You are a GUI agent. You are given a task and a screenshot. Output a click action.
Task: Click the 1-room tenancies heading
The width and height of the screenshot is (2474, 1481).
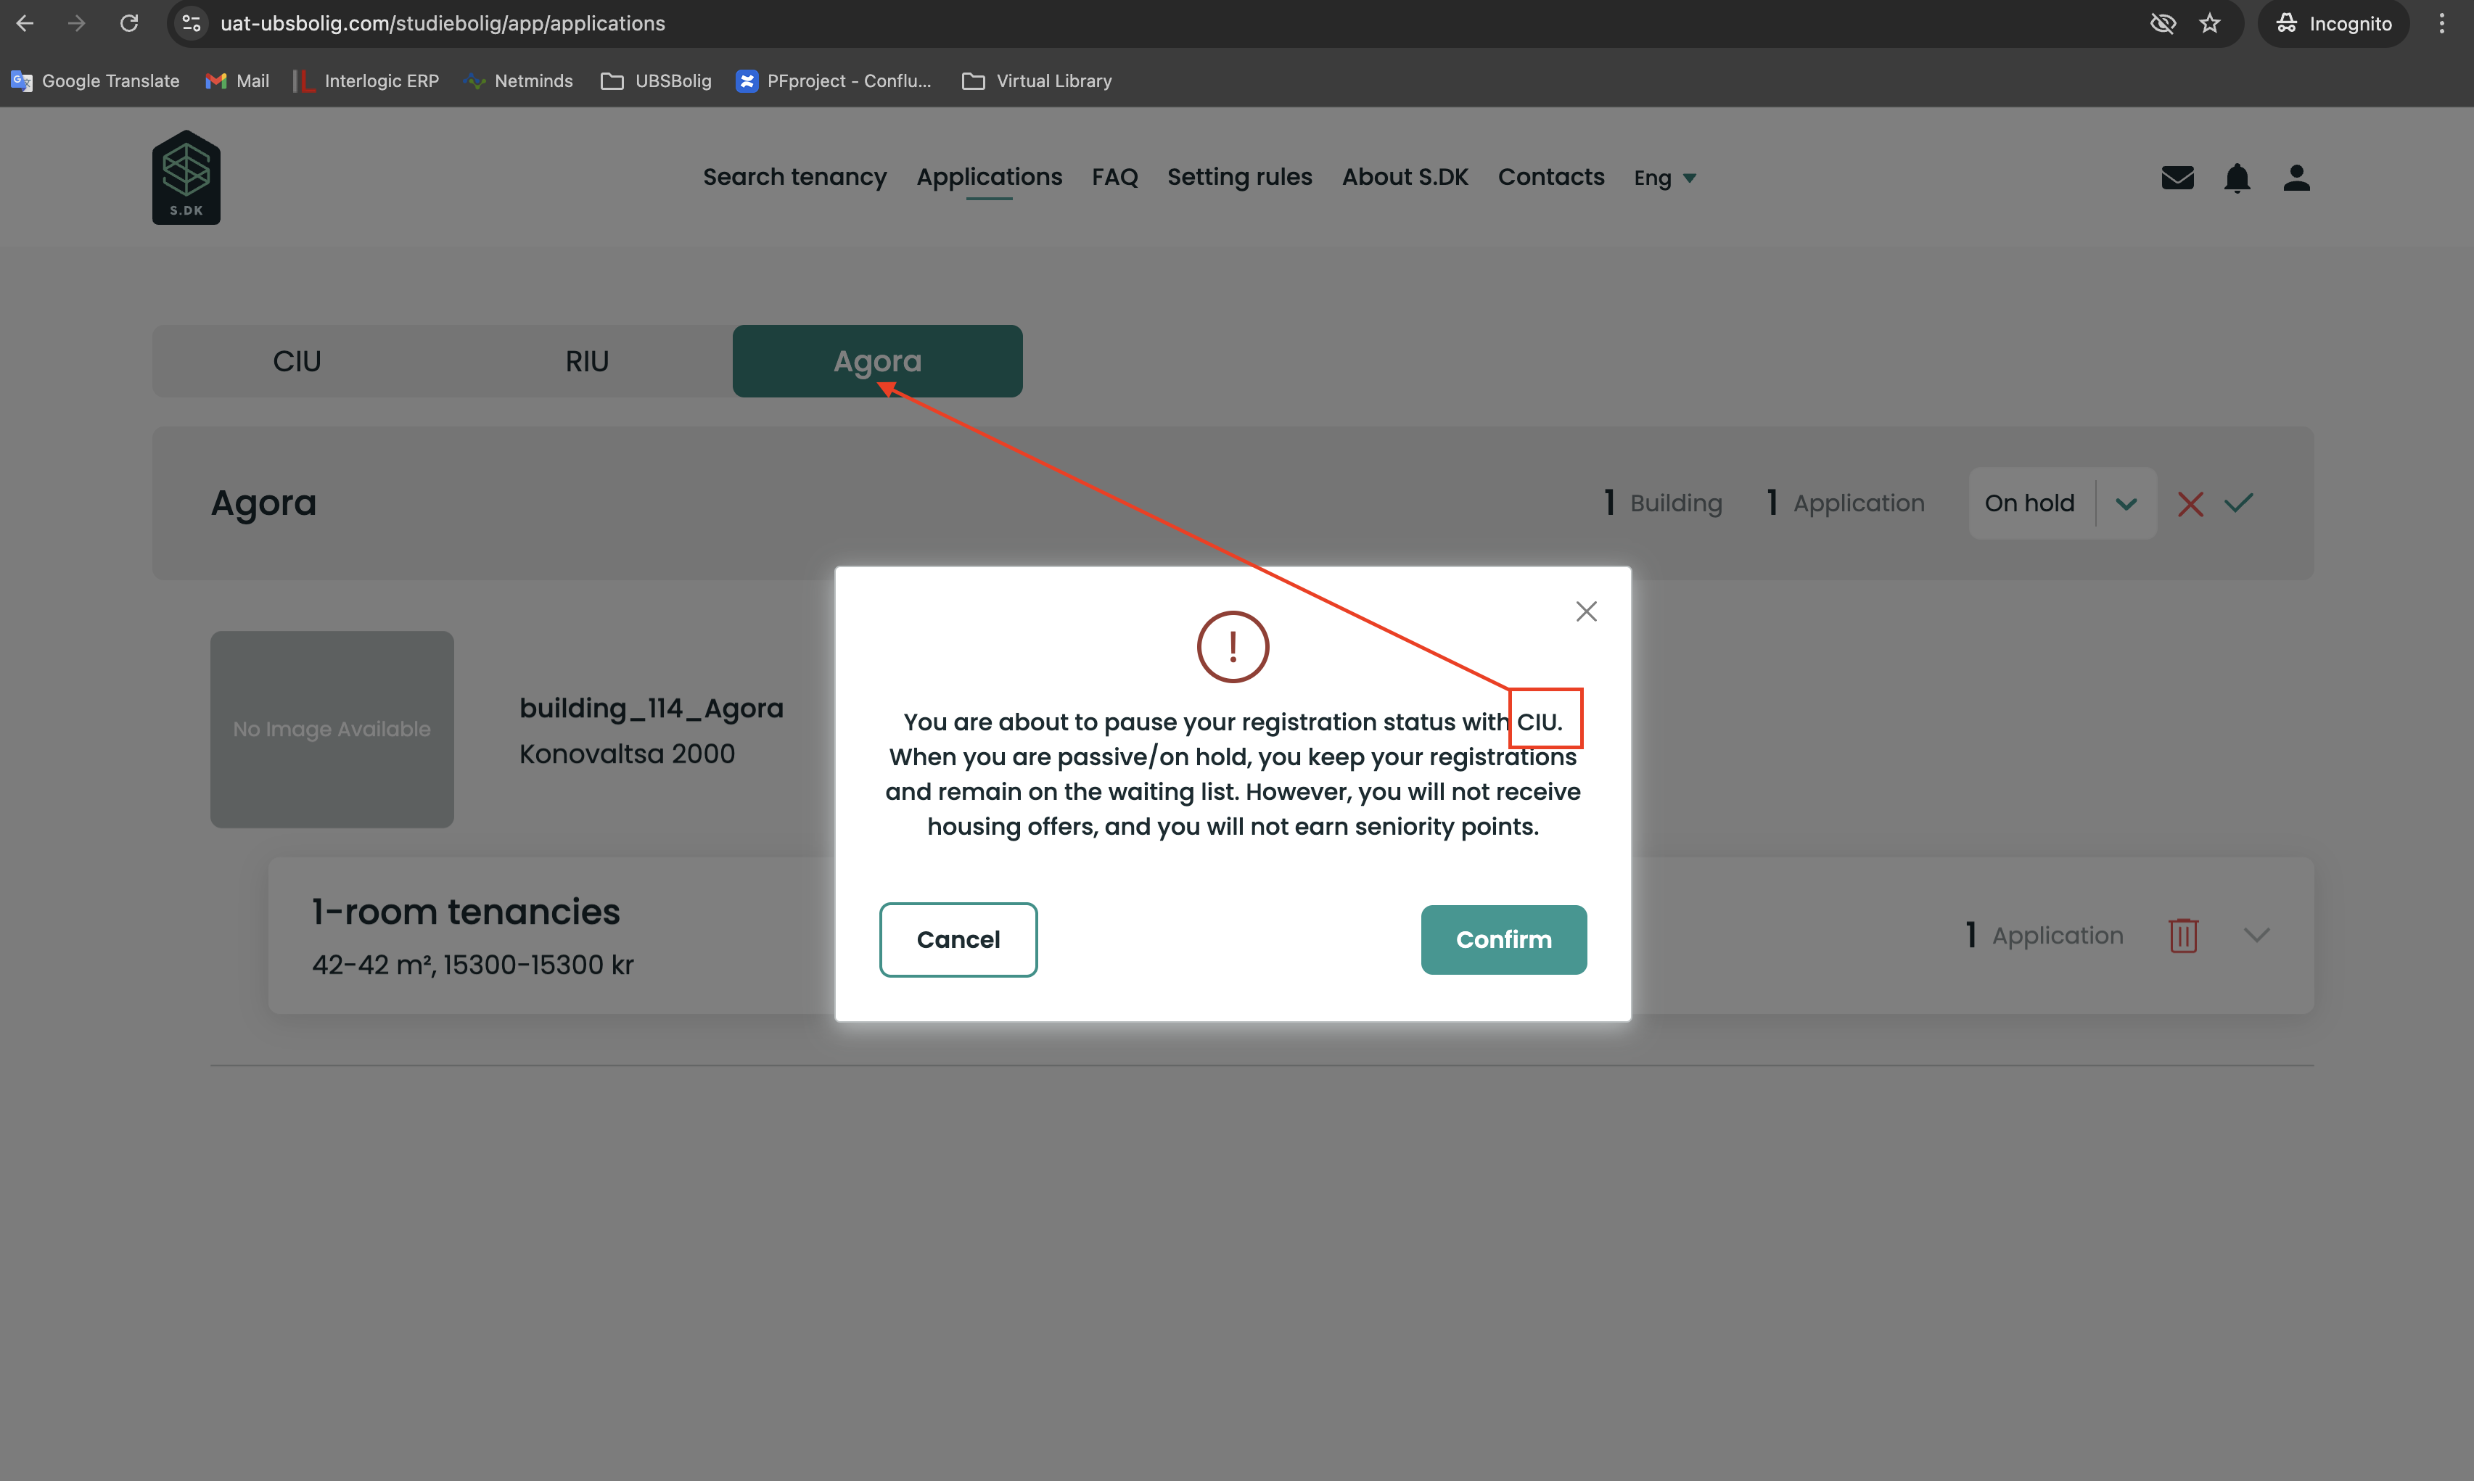tap(466, 911)
